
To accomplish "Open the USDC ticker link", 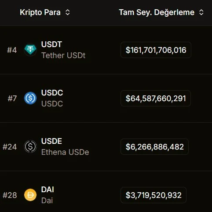I will coord(52,93).
